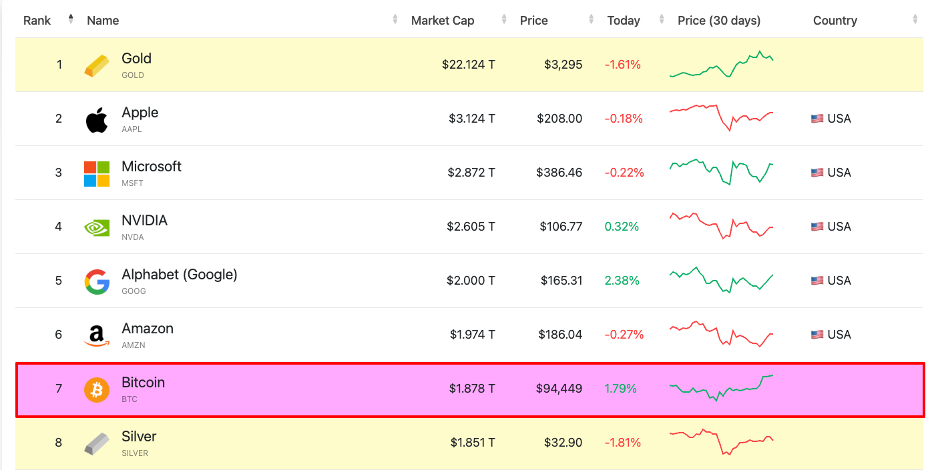The image size is (932, 470).
Task: Open the Apple company link
Action: (x=140, y=113)
